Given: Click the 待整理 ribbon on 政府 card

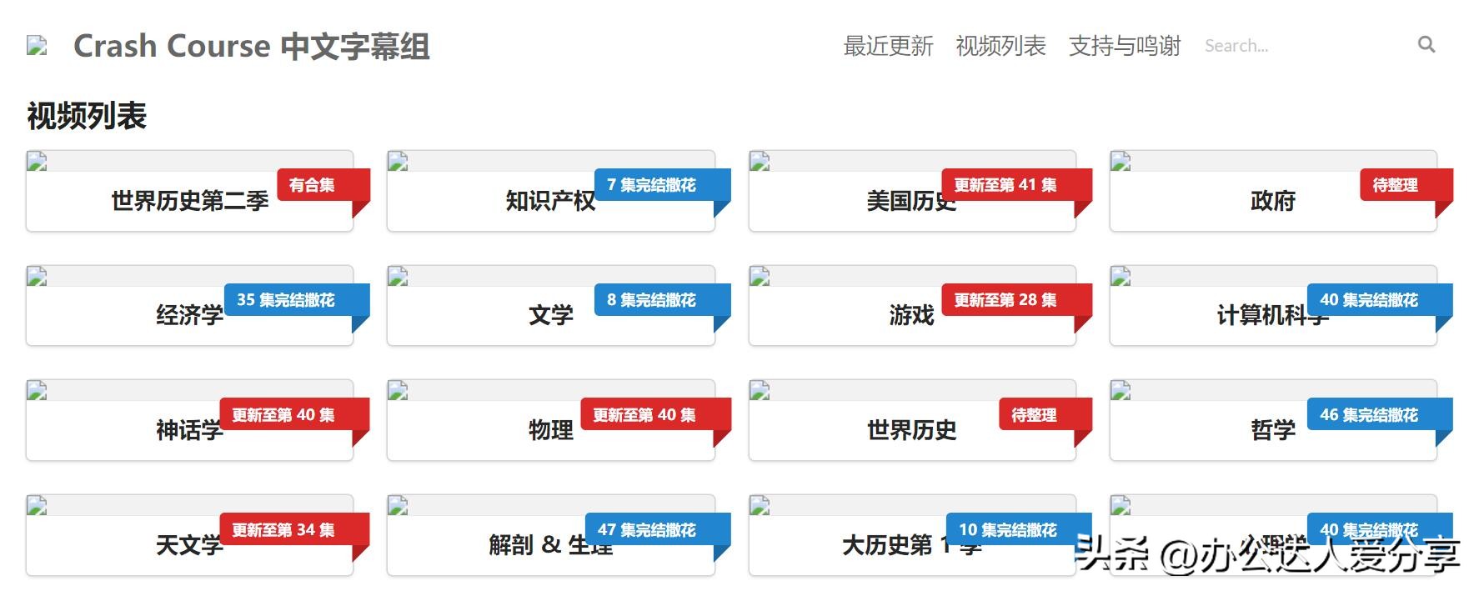Looking at the screenshot, I should point(1406,185).
